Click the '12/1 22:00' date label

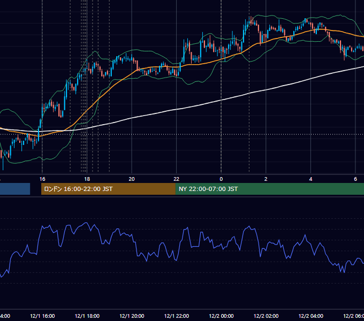click(177, 316)
